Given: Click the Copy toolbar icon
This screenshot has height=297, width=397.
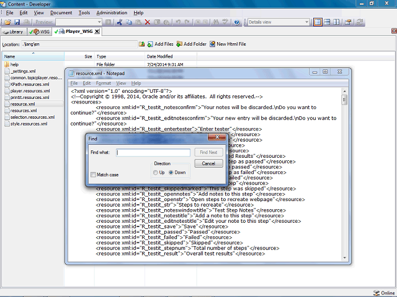Looking at the screenshot, I should pos(129,22).
